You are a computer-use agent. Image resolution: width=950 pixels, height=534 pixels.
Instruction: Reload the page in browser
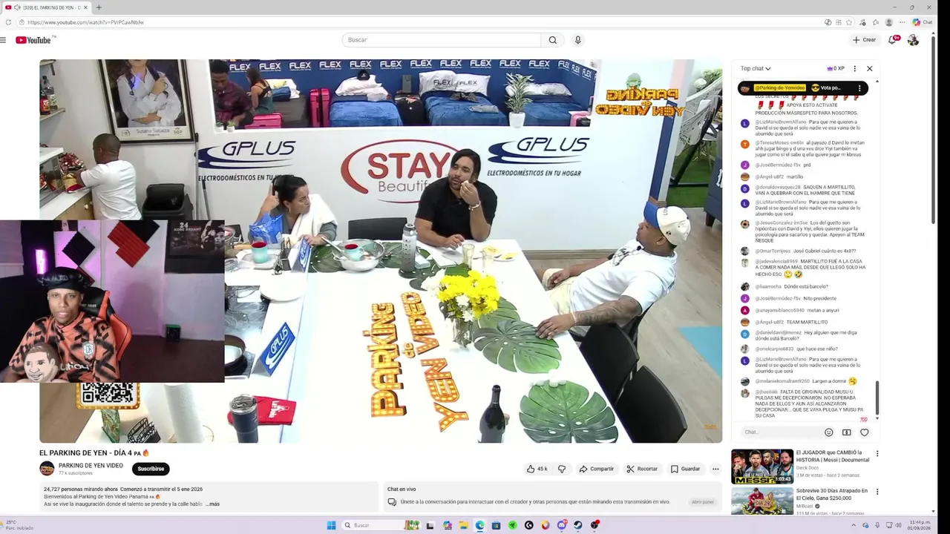[x=8, y=22]
